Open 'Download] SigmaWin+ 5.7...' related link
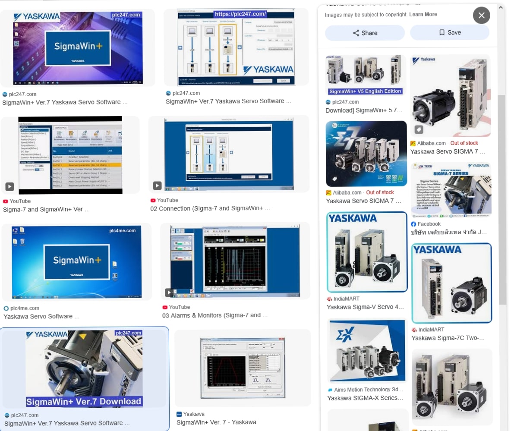Viewport: 514px width, 431px height. pyautogui.click(x=364, y=110)
